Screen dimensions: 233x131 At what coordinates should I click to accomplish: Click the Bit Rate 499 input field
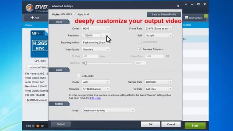(x=90, y=56)
